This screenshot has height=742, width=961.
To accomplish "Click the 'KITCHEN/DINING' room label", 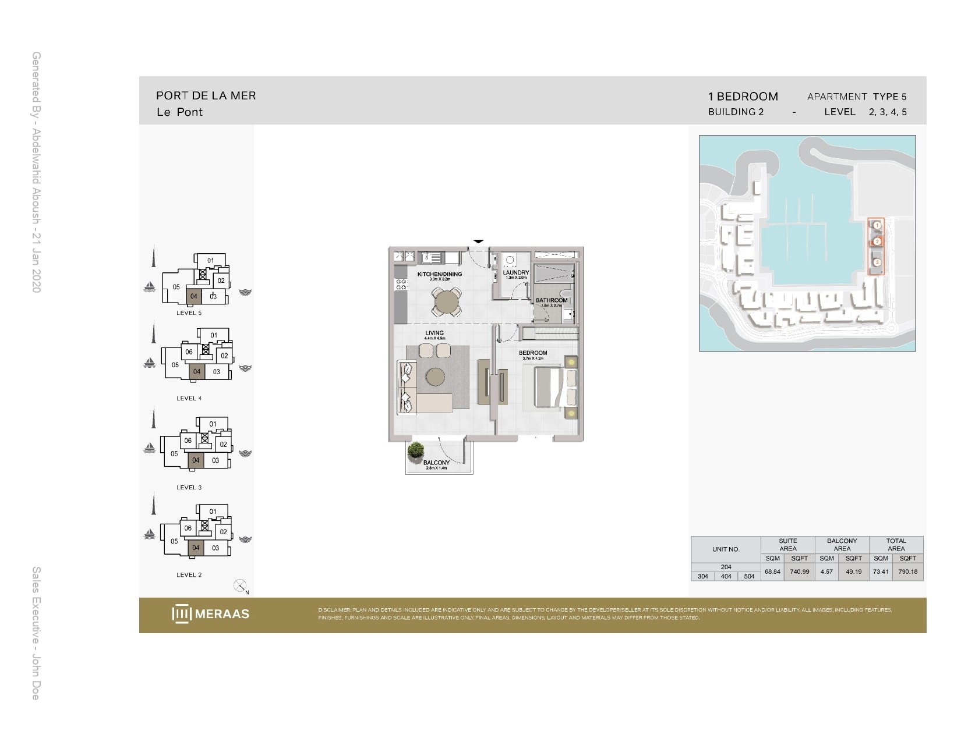I will pyautogui.click(x=440, y=274).
